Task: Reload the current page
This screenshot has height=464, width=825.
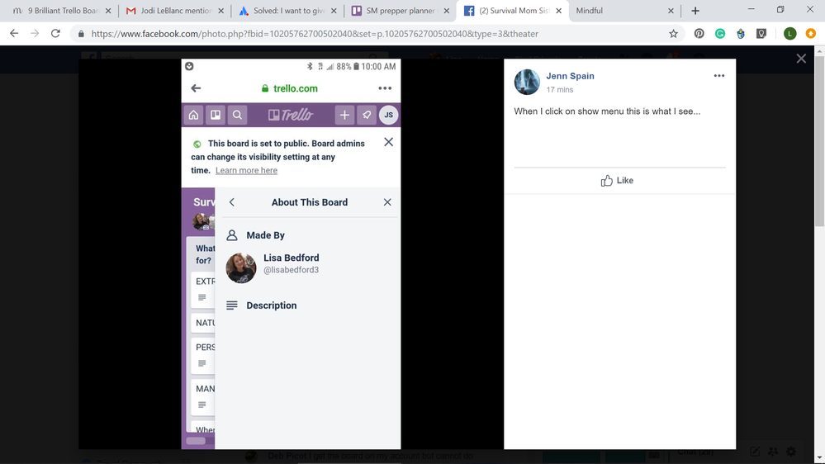Action: click(x=55, y=34)
